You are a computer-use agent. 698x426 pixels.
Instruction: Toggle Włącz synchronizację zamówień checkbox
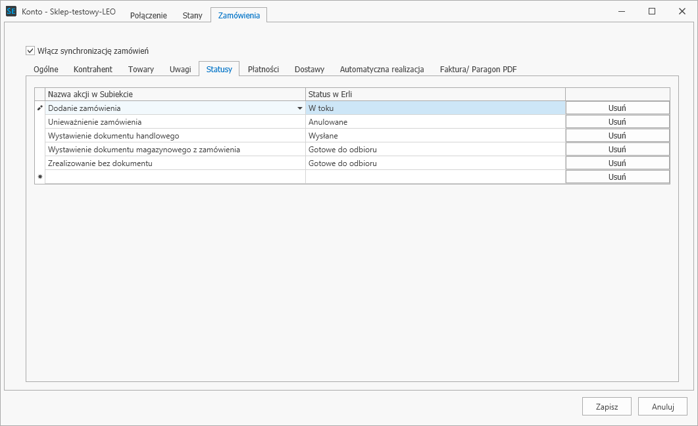(30, 51)
